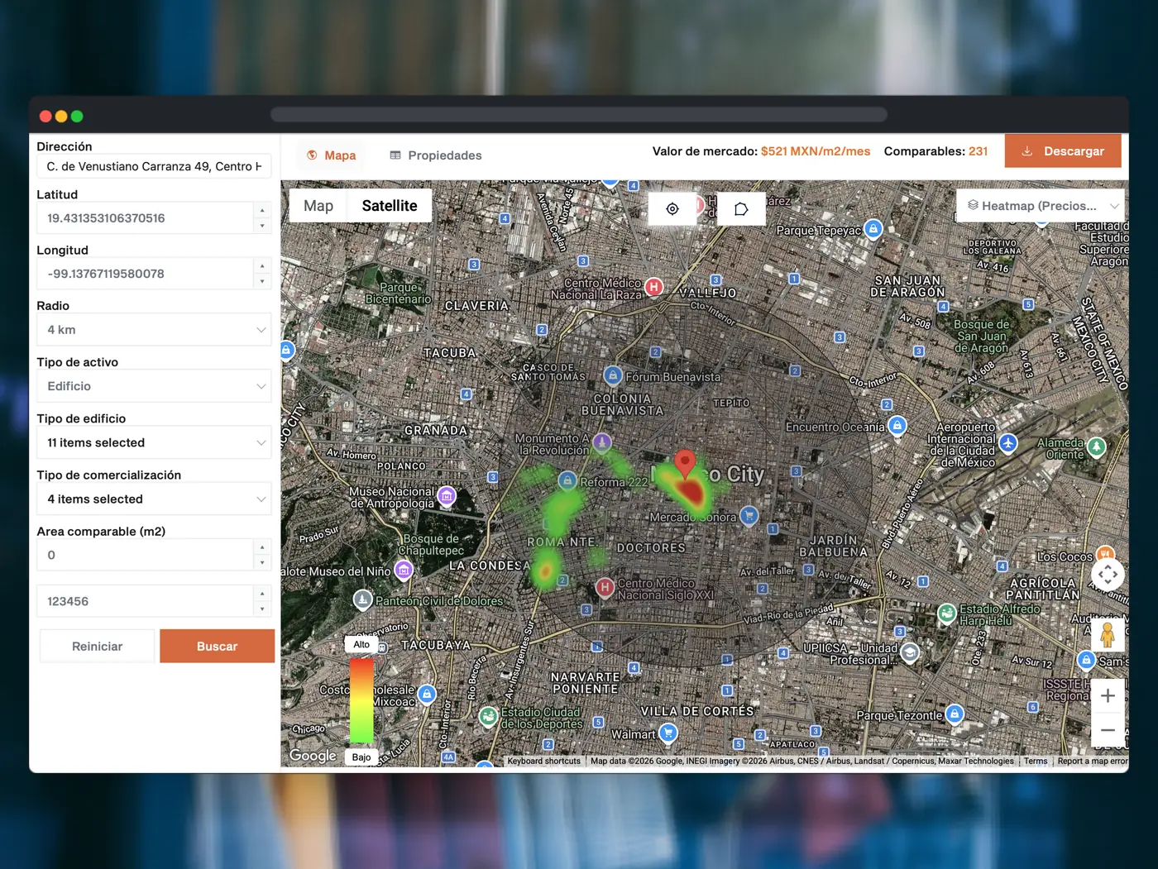Click the Reiniciar button
Viewport: 1158px width, 869px height.
point(97,647)
